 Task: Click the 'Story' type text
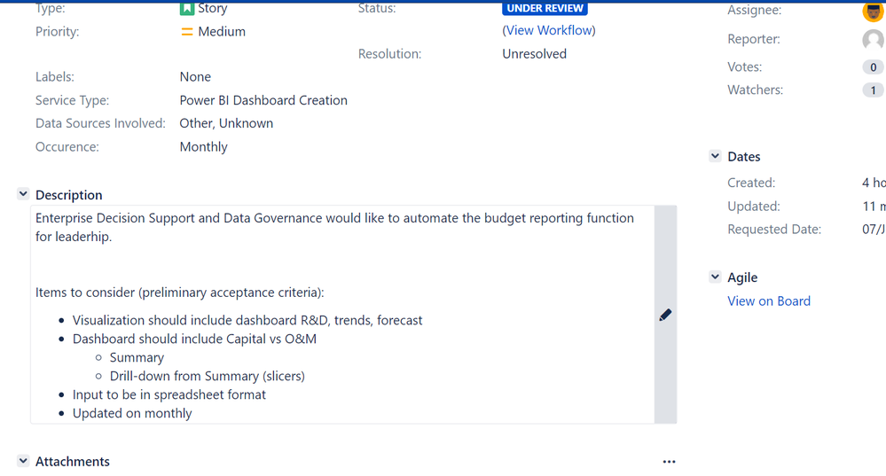[213, 9]
